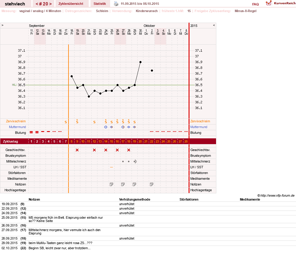The image size is (296, 274).
Task: Click the intercourse X mark on day 16
Action: [117, 150]
